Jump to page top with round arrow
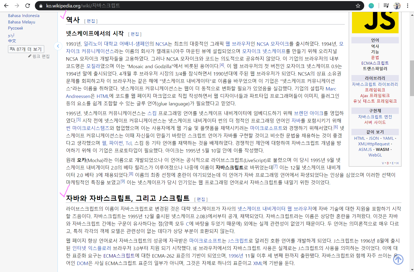 coord(398,259)
